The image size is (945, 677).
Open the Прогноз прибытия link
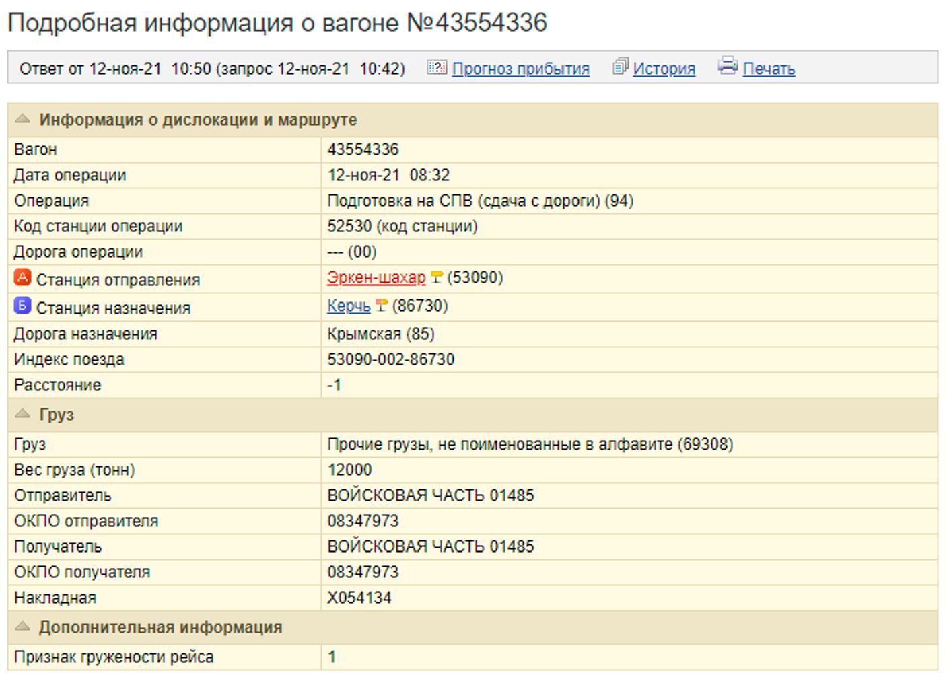[520, 69]
